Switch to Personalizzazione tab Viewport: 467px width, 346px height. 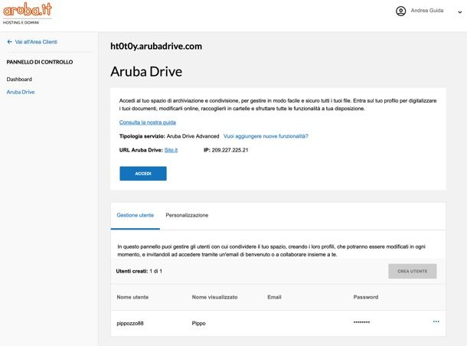click(x=187, y=215)
